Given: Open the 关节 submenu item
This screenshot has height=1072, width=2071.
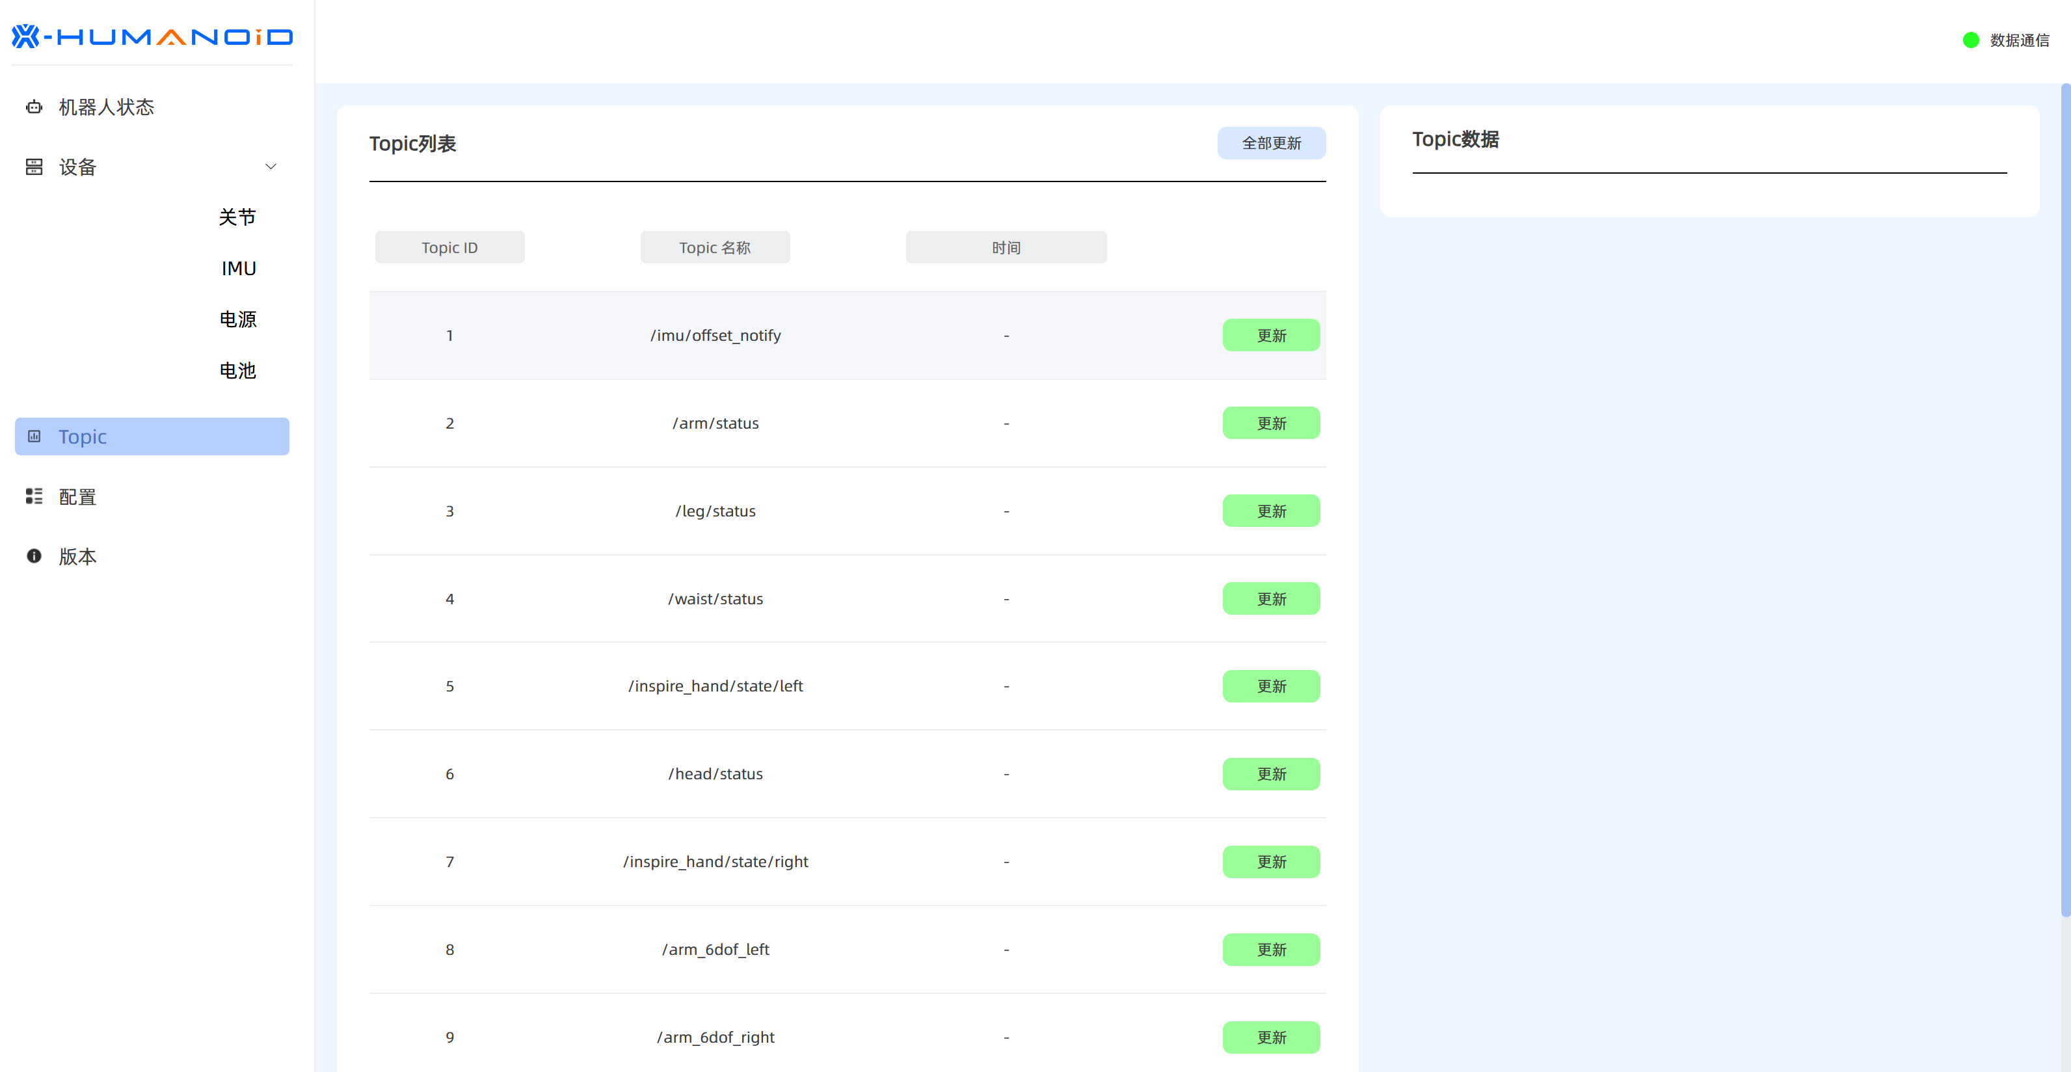Looking at the screenshot, I should (237, 217).
